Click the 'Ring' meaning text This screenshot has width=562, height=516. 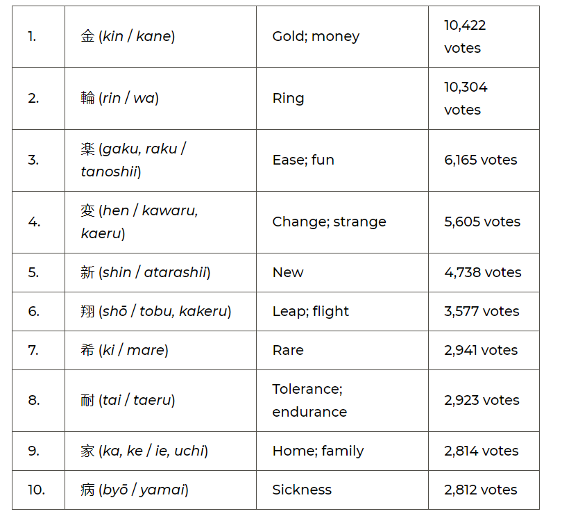click(x=288, y=99)
